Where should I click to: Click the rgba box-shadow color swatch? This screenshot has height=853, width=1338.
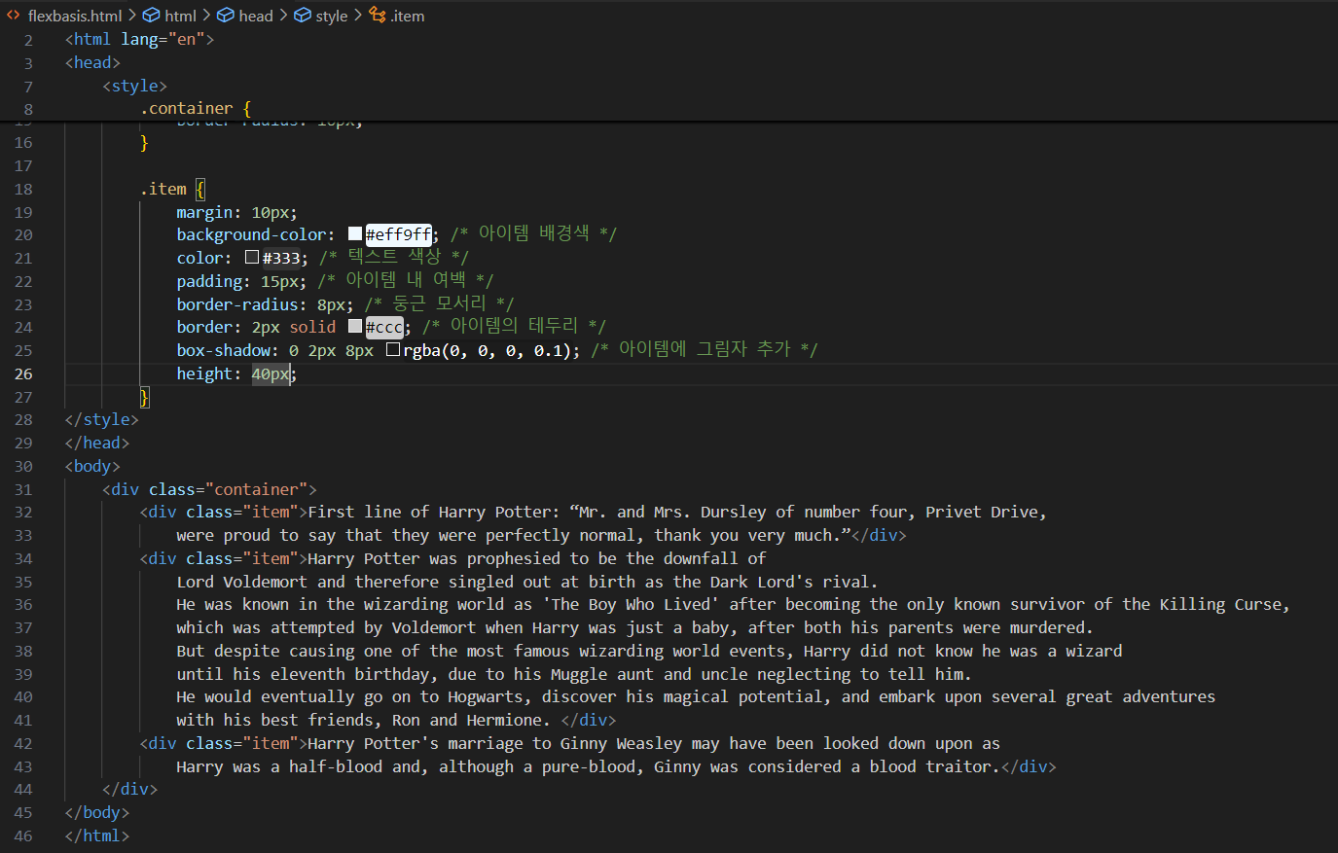[393, 349]
